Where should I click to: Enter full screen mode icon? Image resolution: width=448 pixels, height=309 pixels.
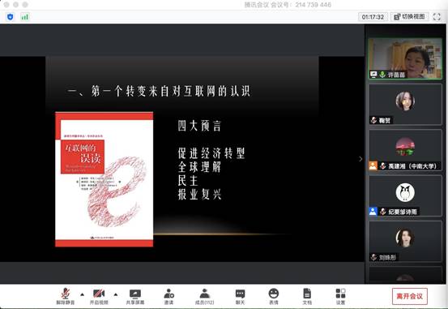pos(437,16)
